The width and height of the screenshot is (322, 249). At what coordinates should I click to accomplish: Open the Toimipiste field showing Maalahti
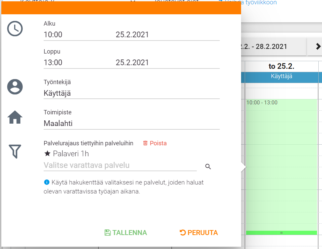coord(132,124)
